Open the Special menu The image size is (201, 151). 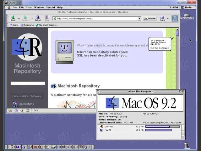(51, 8)
